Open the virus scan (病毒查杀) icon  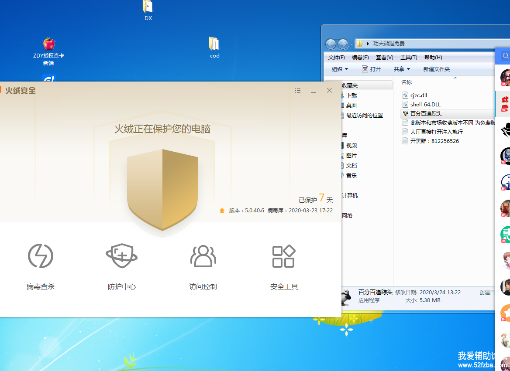41,256
